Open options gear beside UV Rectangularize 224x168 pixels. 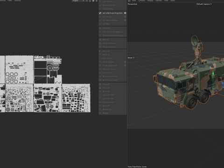[125, 65]
